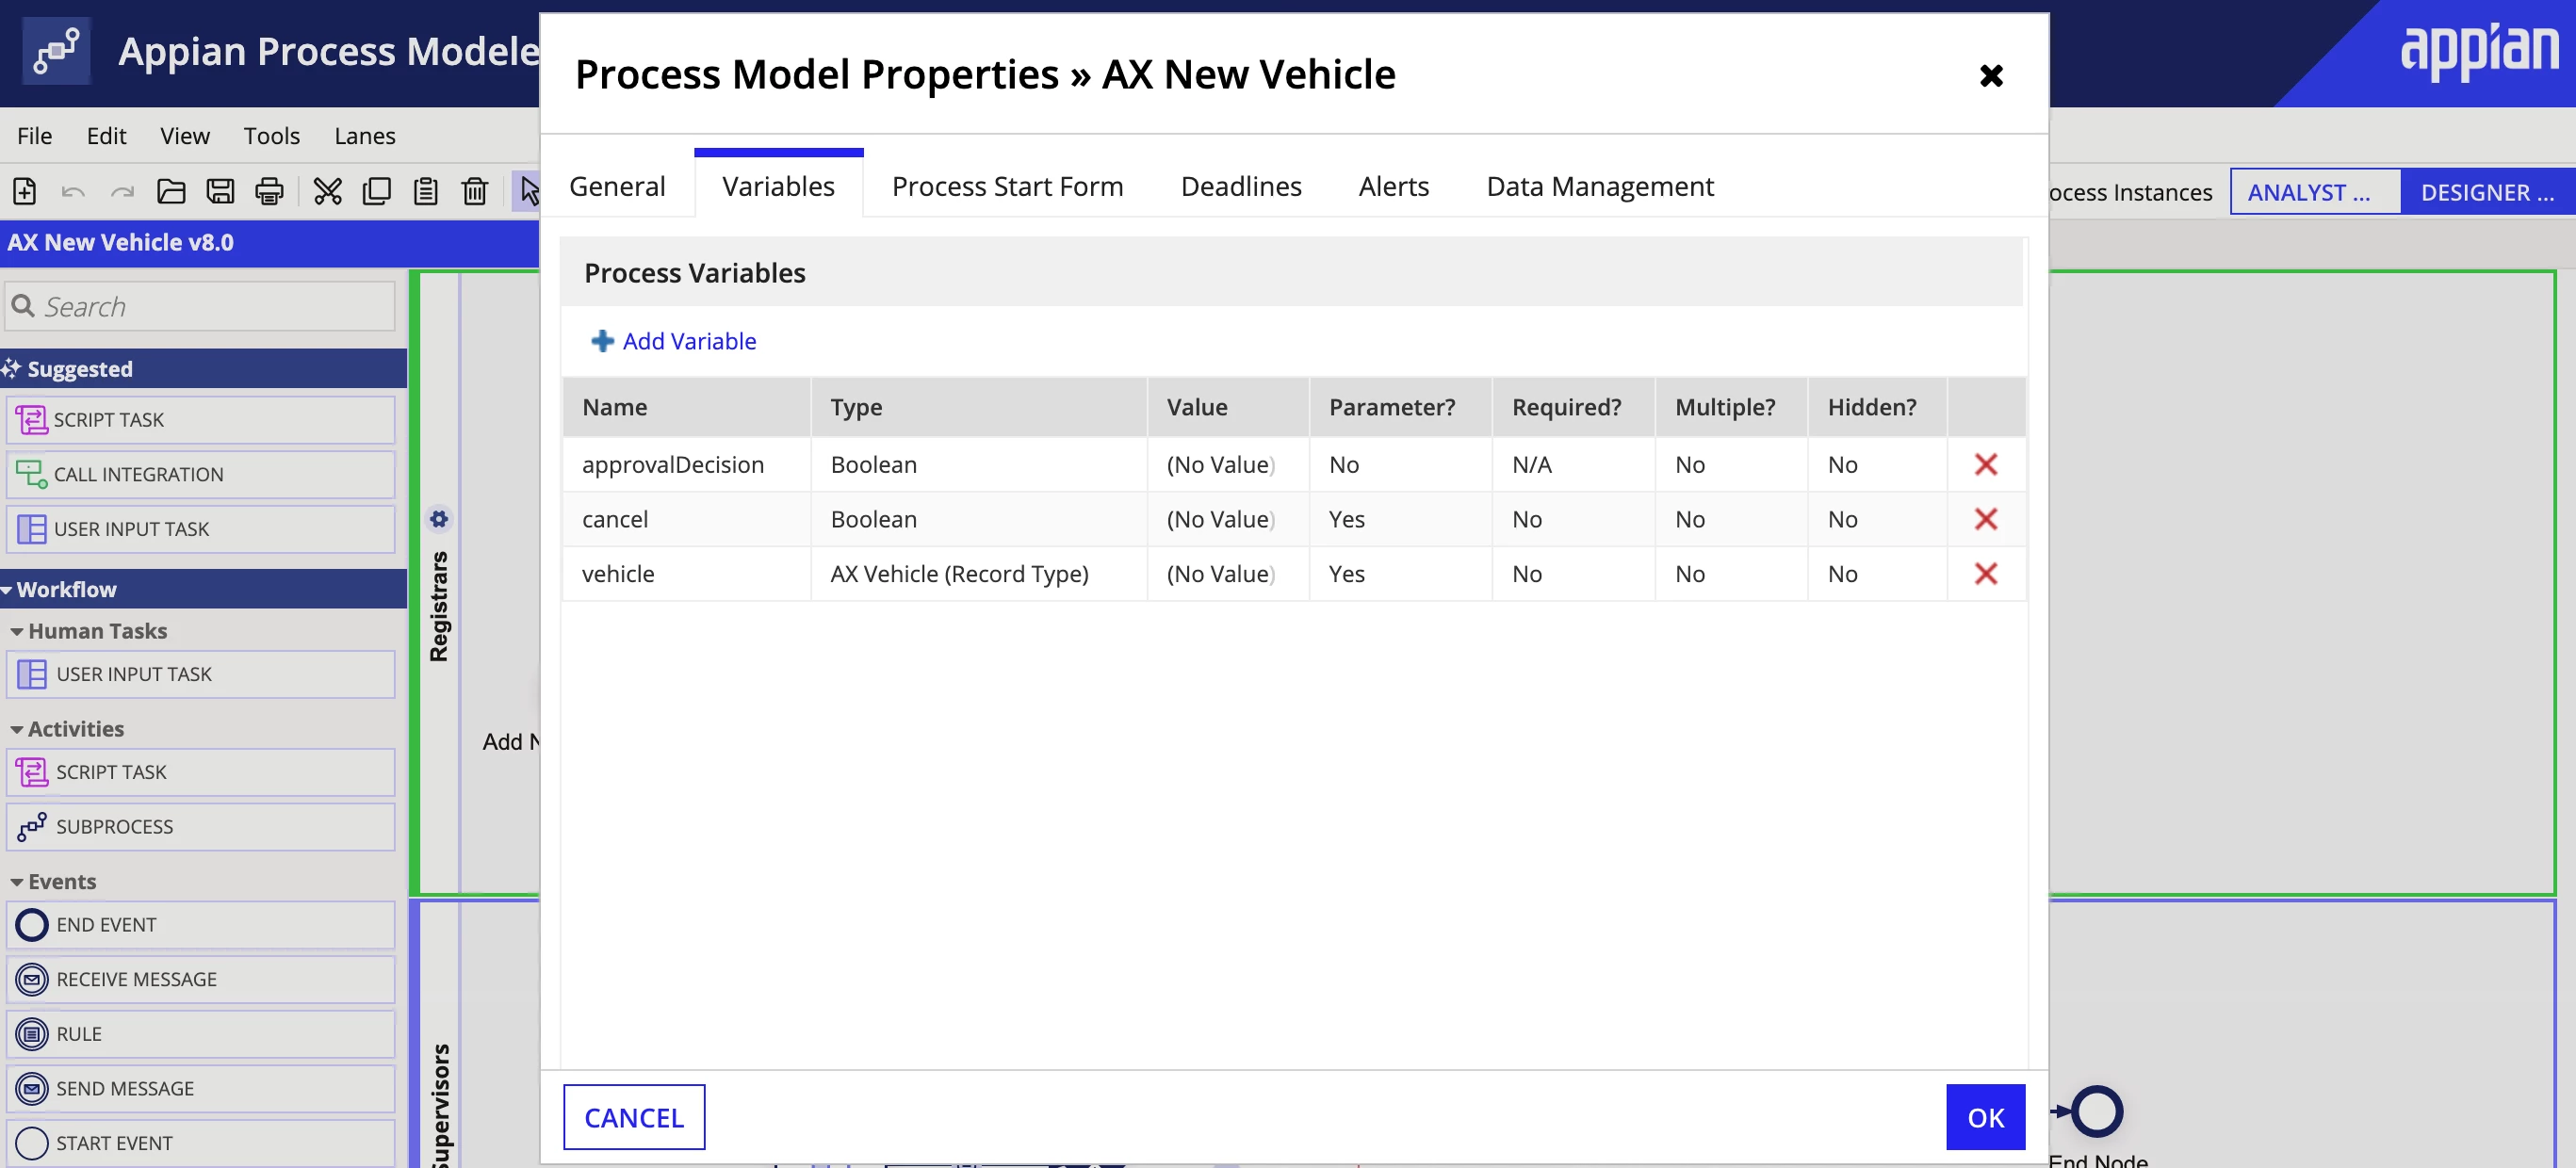Select Receive Message event in palette
Viewport: 2576px width, 1168px height.
tap(201, 979)
